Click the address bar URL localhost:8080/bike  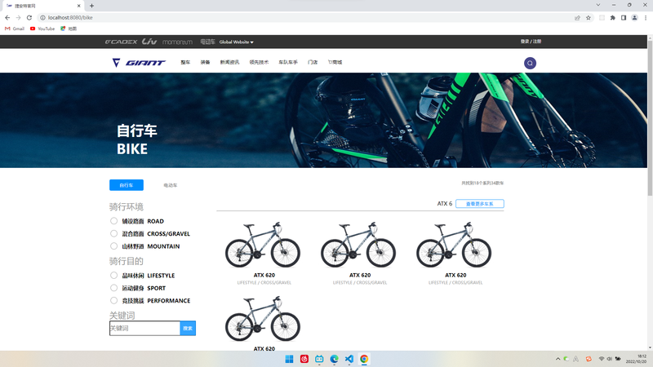point(70,17)
